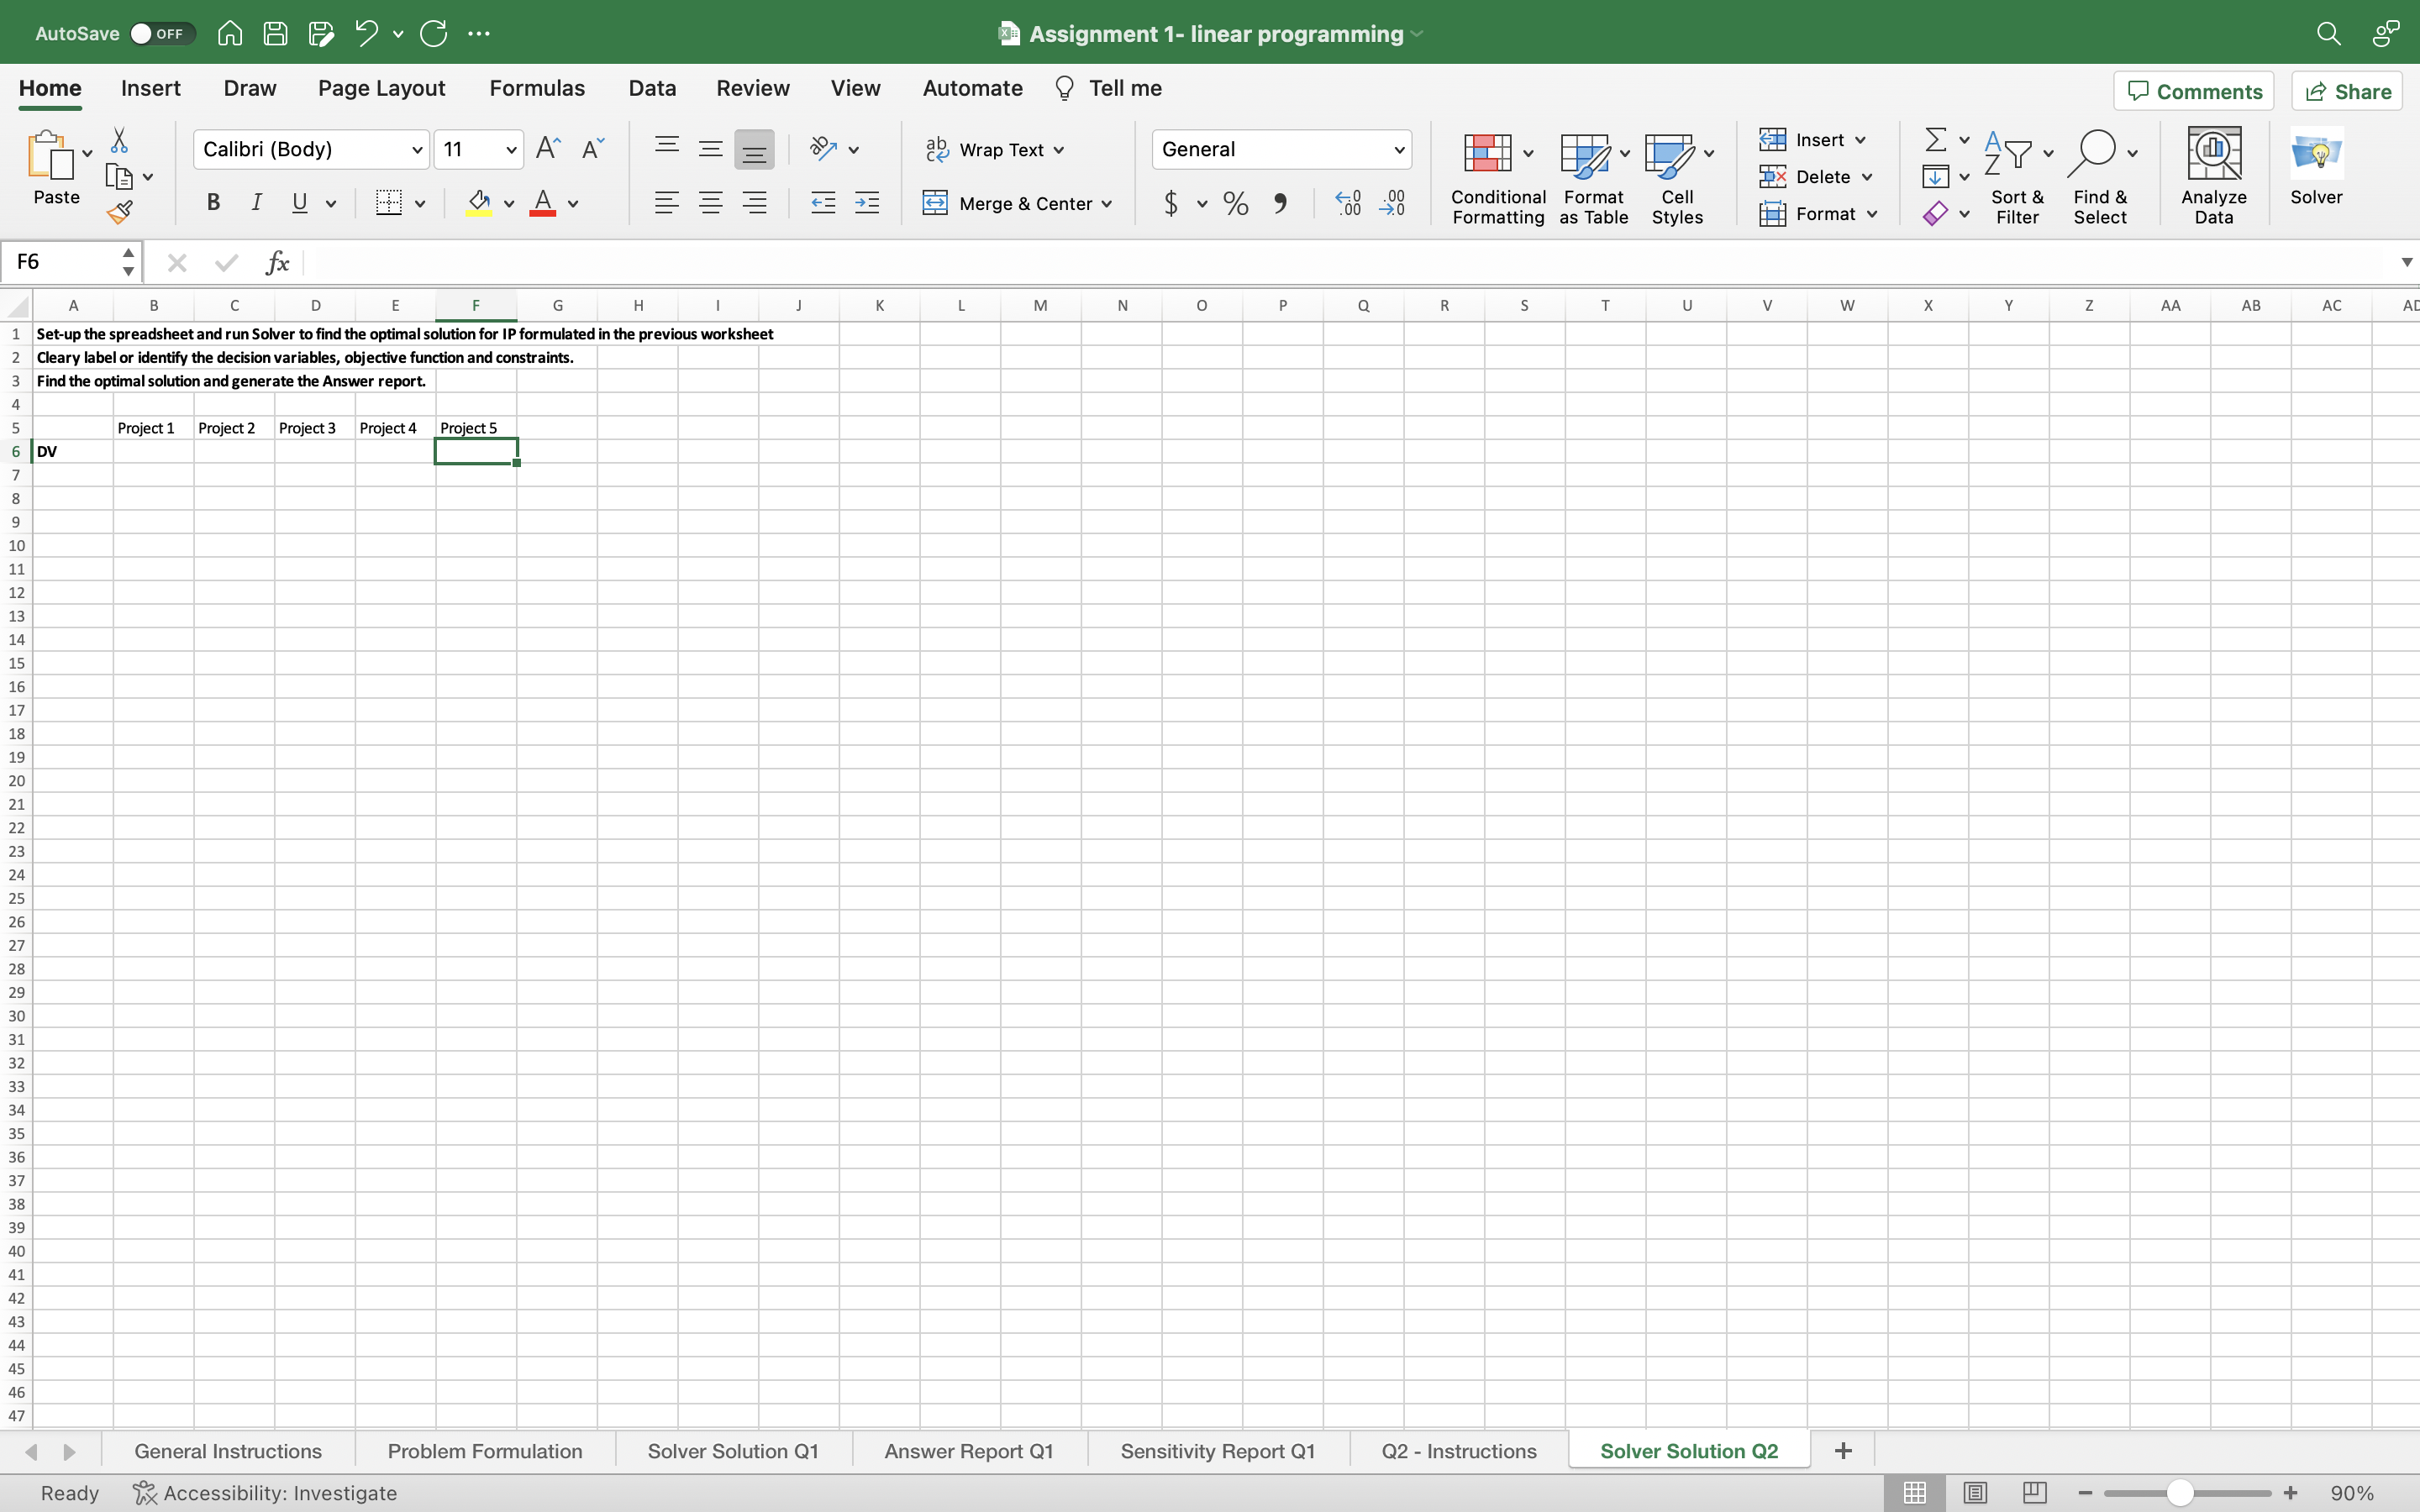
Task: Open the Solver tool
Action: [2316, 170]
